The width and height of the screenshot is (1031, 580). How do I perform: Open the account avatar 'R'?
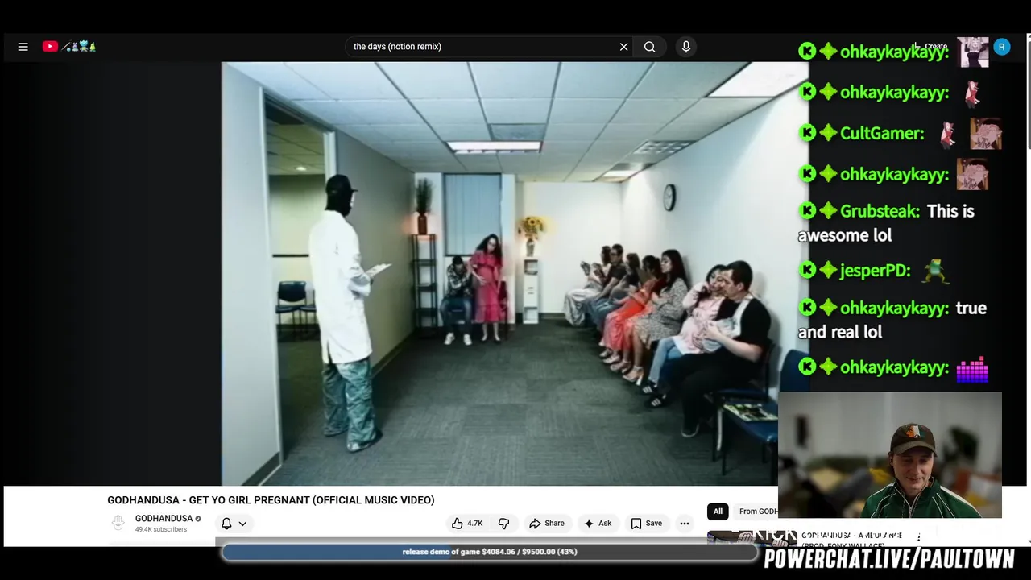click(1001, 47)
